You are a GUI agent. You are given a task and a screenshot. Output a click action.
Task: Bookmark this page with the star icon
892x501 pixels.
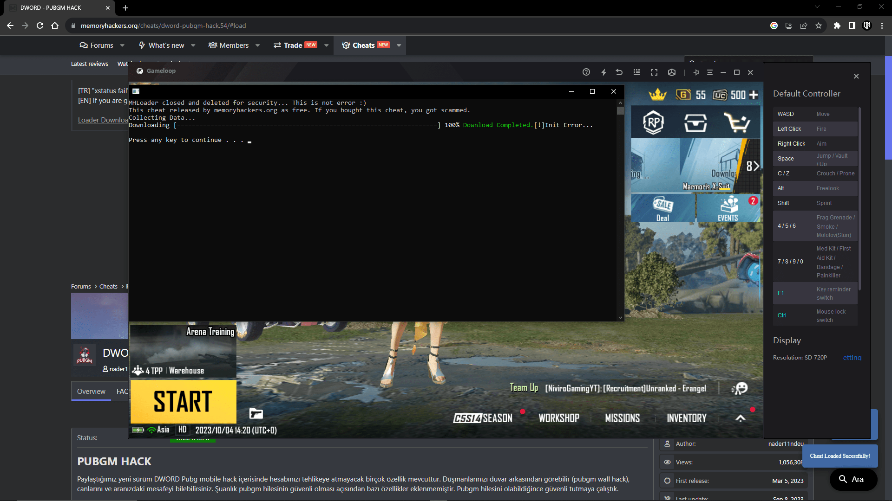[x=819, y=26]
